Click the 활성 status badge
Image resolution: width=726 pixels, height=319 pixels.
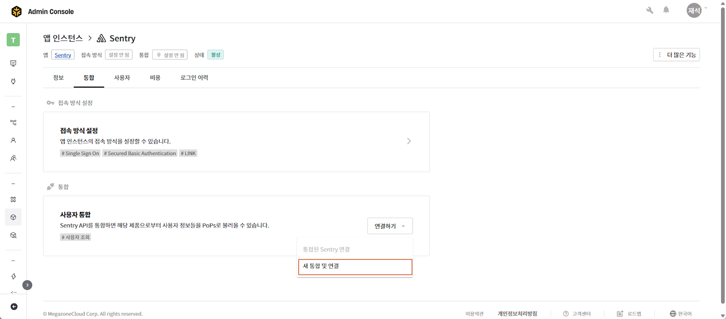(x=216, y=55)
